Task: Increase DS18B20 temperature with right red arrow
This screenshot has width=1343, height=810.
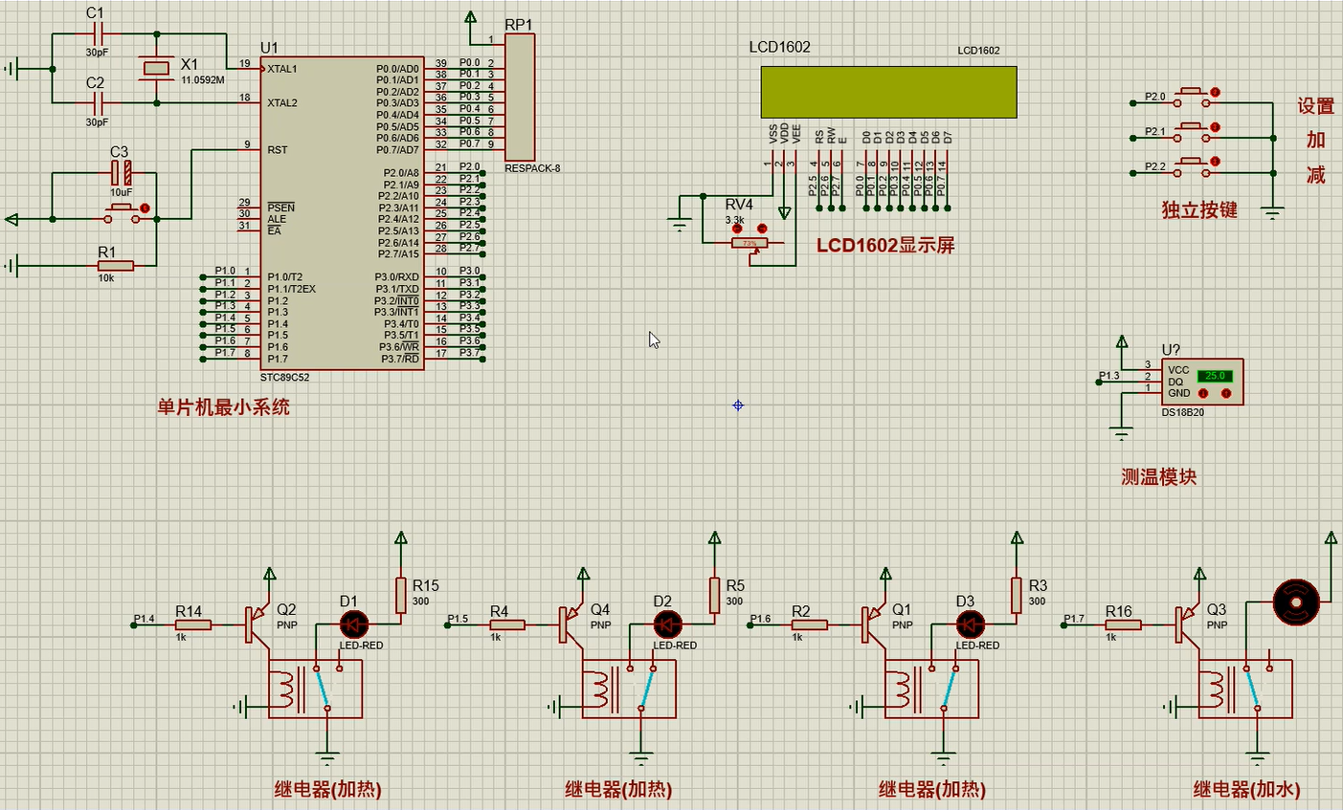Action: pos(1225,393)
